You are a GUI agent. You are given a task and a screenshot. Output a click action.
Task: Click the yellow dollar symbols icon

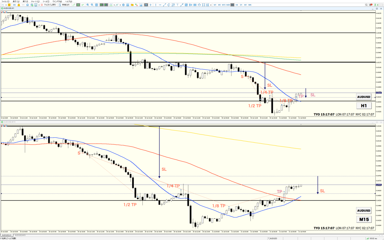(x=9, y=5)
